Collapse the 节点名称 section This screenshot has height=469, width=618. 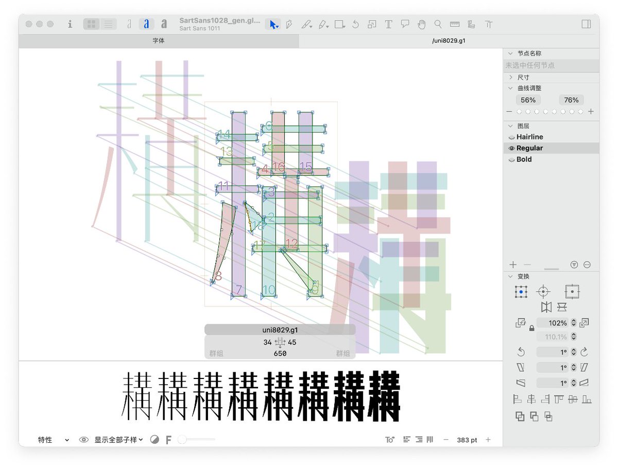pos(510,53)
